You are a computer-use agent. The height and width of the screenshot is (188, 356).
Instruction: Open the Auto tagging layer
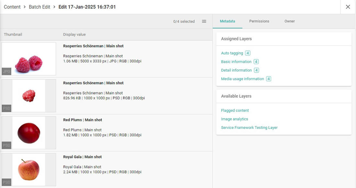(x=232, y=53)
